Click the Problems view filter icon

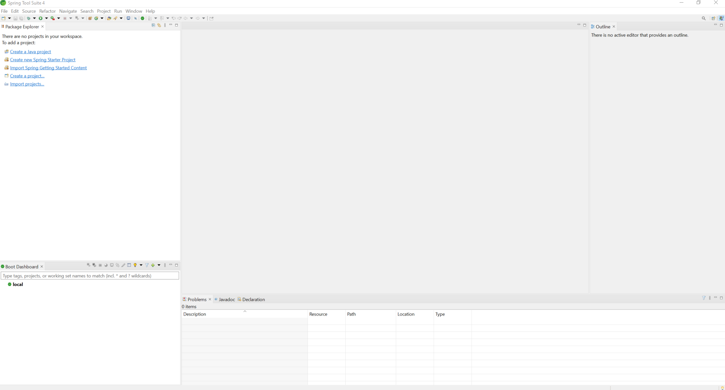pos(704,298)
